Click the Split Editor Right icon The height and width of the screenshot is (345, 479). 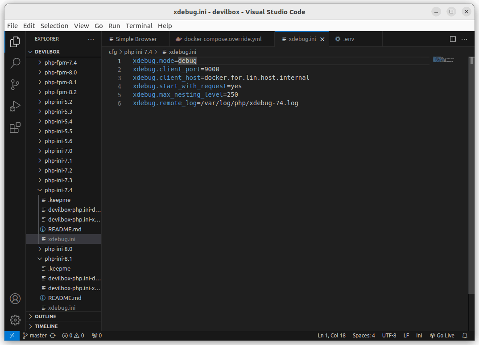pos(453,39)
